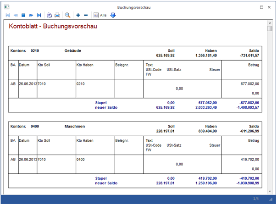This screenshot has width=277, height=205.
Task: Open the page setup icon
Action: pyautogui.click(x=50, y=15)
